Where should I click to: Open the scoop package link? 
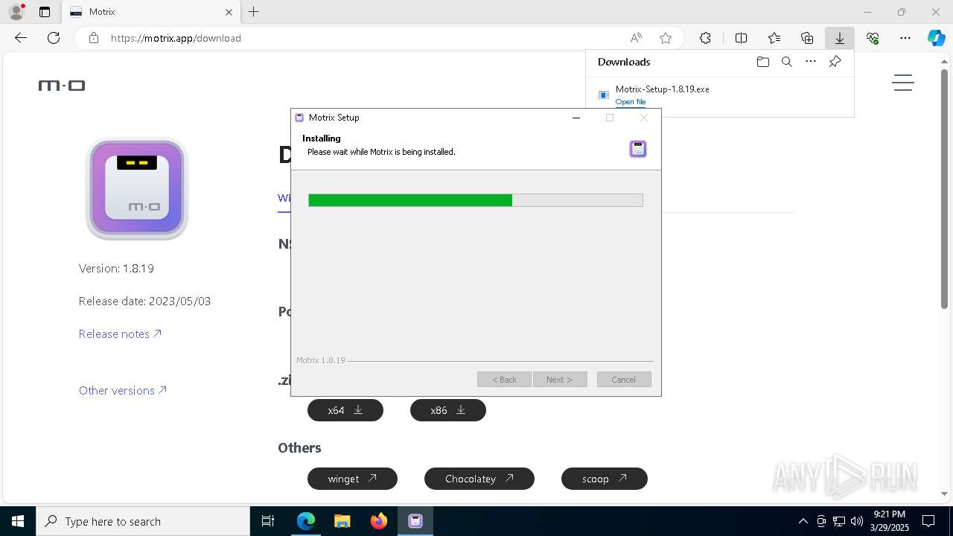pyautogui.click(x=605, y=479)
